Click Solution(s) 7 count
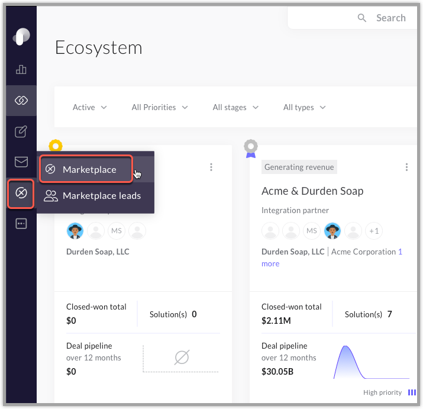Image resolution: width=423 pixels, height=409 pixels. (x=368, y=314)
